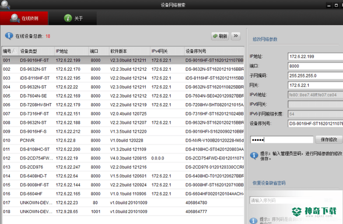The height and width of the screenshot is (224, 343).
Task: Select row 014 DS-6408HD-T
Action: [123, 176]
